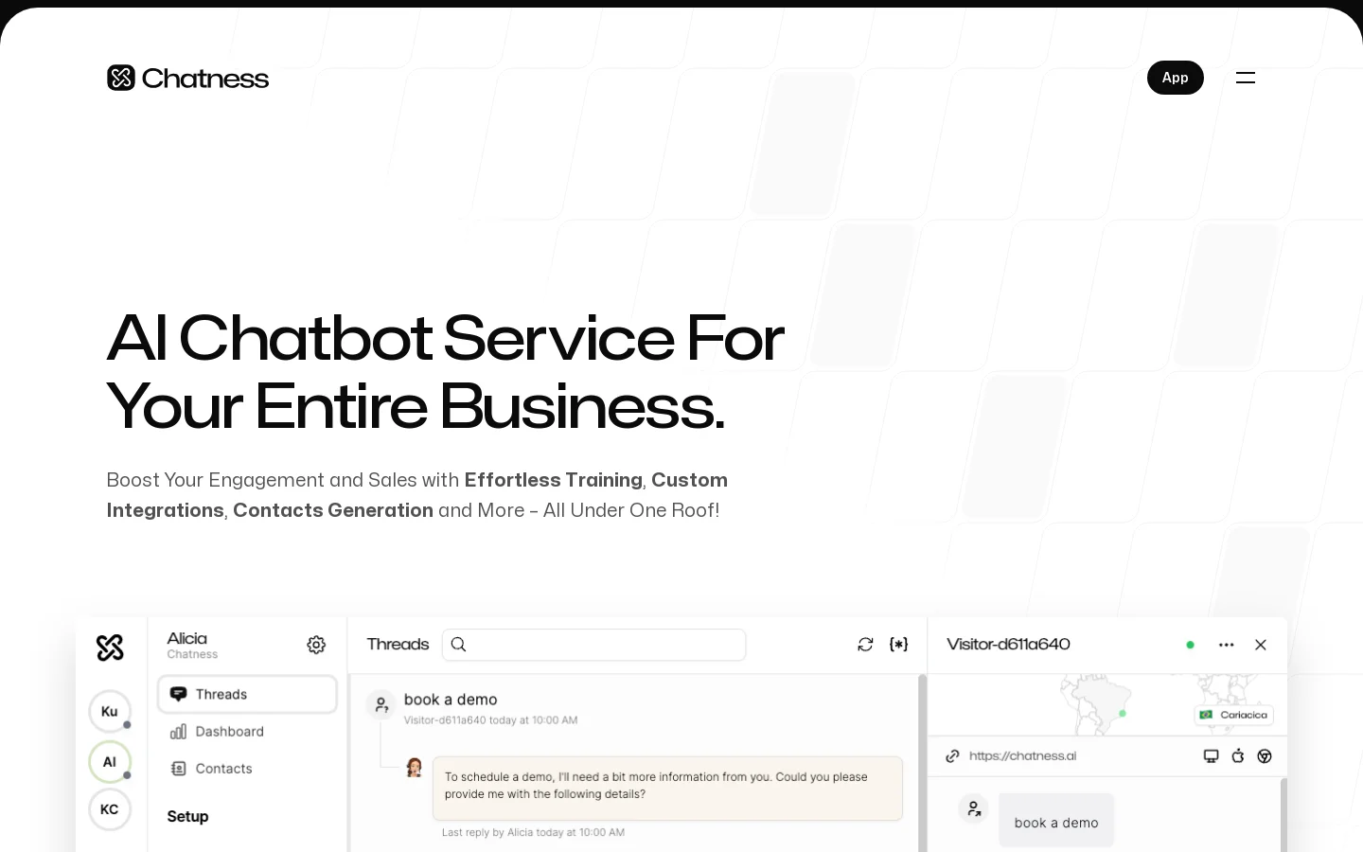Click the visitor location map
Image resolution: width=1363 pixels, height=852 pixels.
point(1107,705)
